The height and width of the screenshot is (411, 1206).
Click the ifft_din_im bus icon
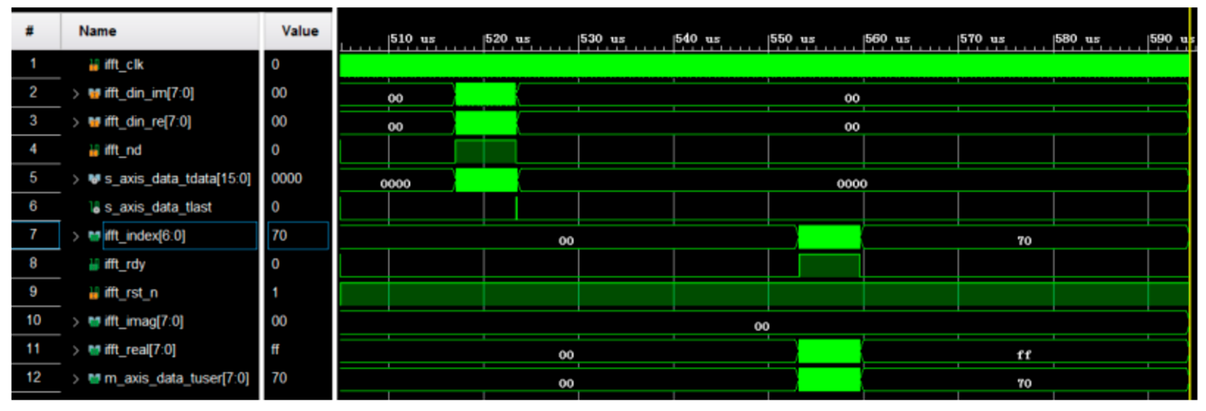(x=94, y=94)
